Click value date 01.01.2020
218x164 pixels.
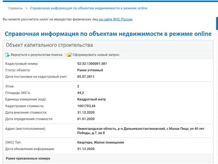point(86,119)
